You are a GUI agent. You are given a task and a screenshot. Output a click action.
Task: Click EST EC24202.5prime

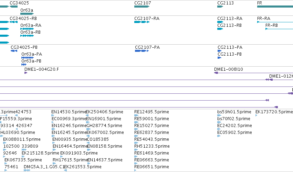coord(234,126)
